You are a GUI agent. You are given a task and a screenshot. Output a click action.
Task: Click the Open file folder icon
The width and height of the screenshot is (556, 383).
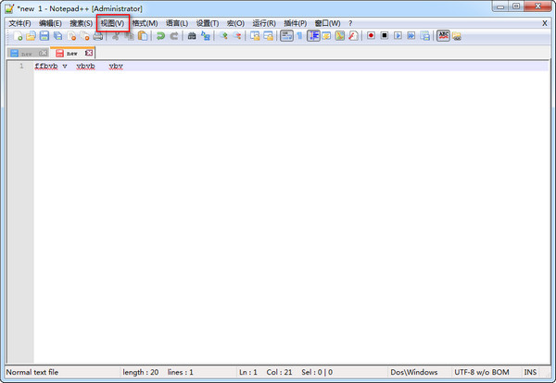click(31, 36)
